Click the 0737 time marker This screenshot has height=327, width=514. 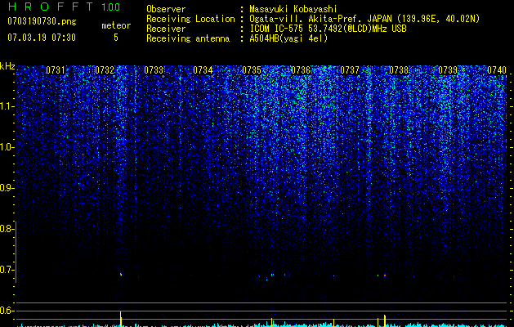pyautogui.click(x=350, y=70)
